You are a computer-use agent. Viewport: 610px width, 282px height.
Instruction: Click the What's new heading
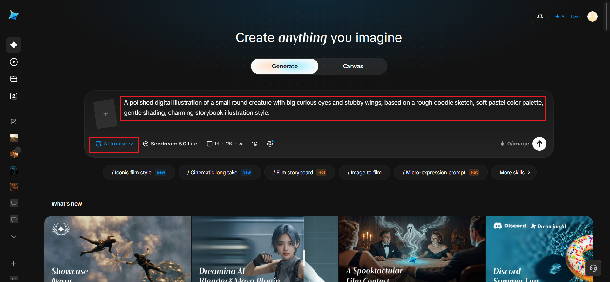(67, 204)
